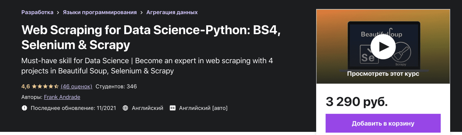
Task: Open the Разработка breadcrumb category
Action: pos(37,12)
